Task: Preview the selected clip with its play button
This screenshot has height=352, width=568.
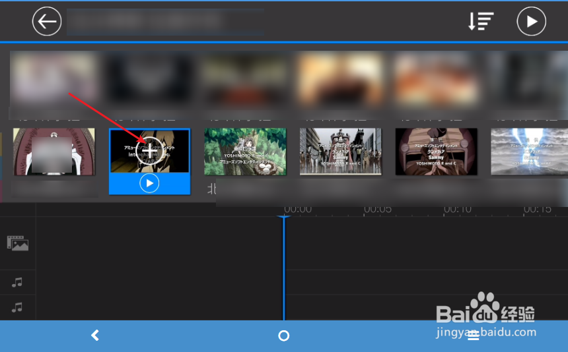Action: coord(149,184)
